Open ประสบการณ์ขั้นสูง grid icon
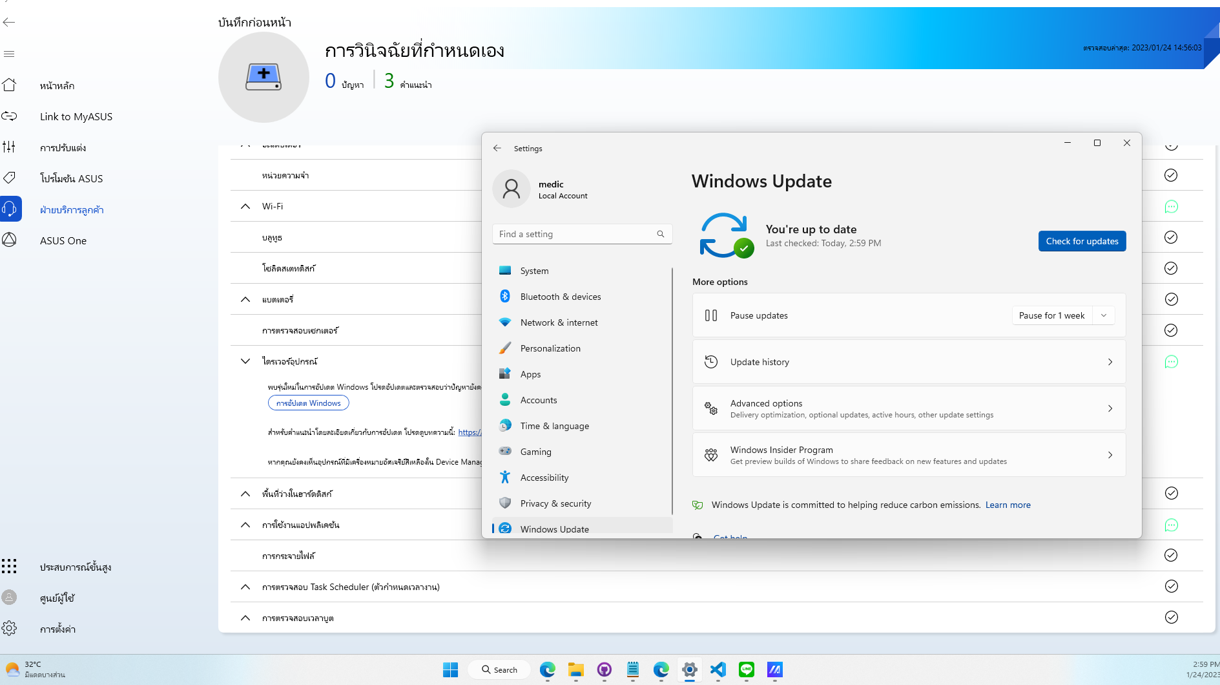Image resolution: width=1220 pixels, height=685 pixels. 9,566
